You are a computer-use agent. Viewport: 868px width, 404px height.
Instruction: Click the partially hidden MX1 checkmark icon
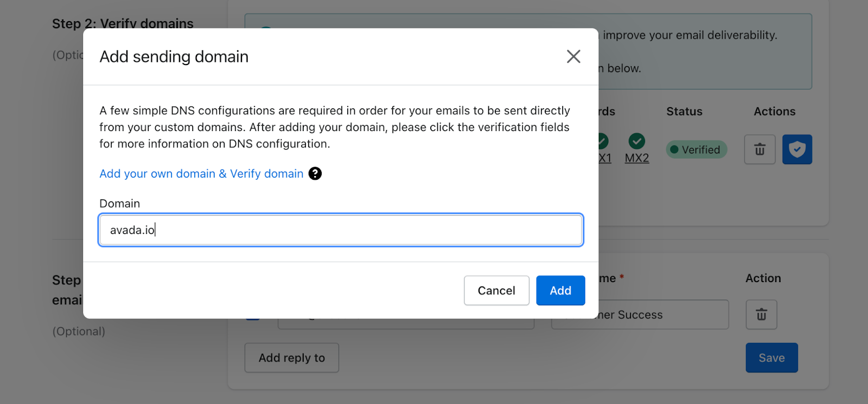pyautogui.click(x=603, y=141)
